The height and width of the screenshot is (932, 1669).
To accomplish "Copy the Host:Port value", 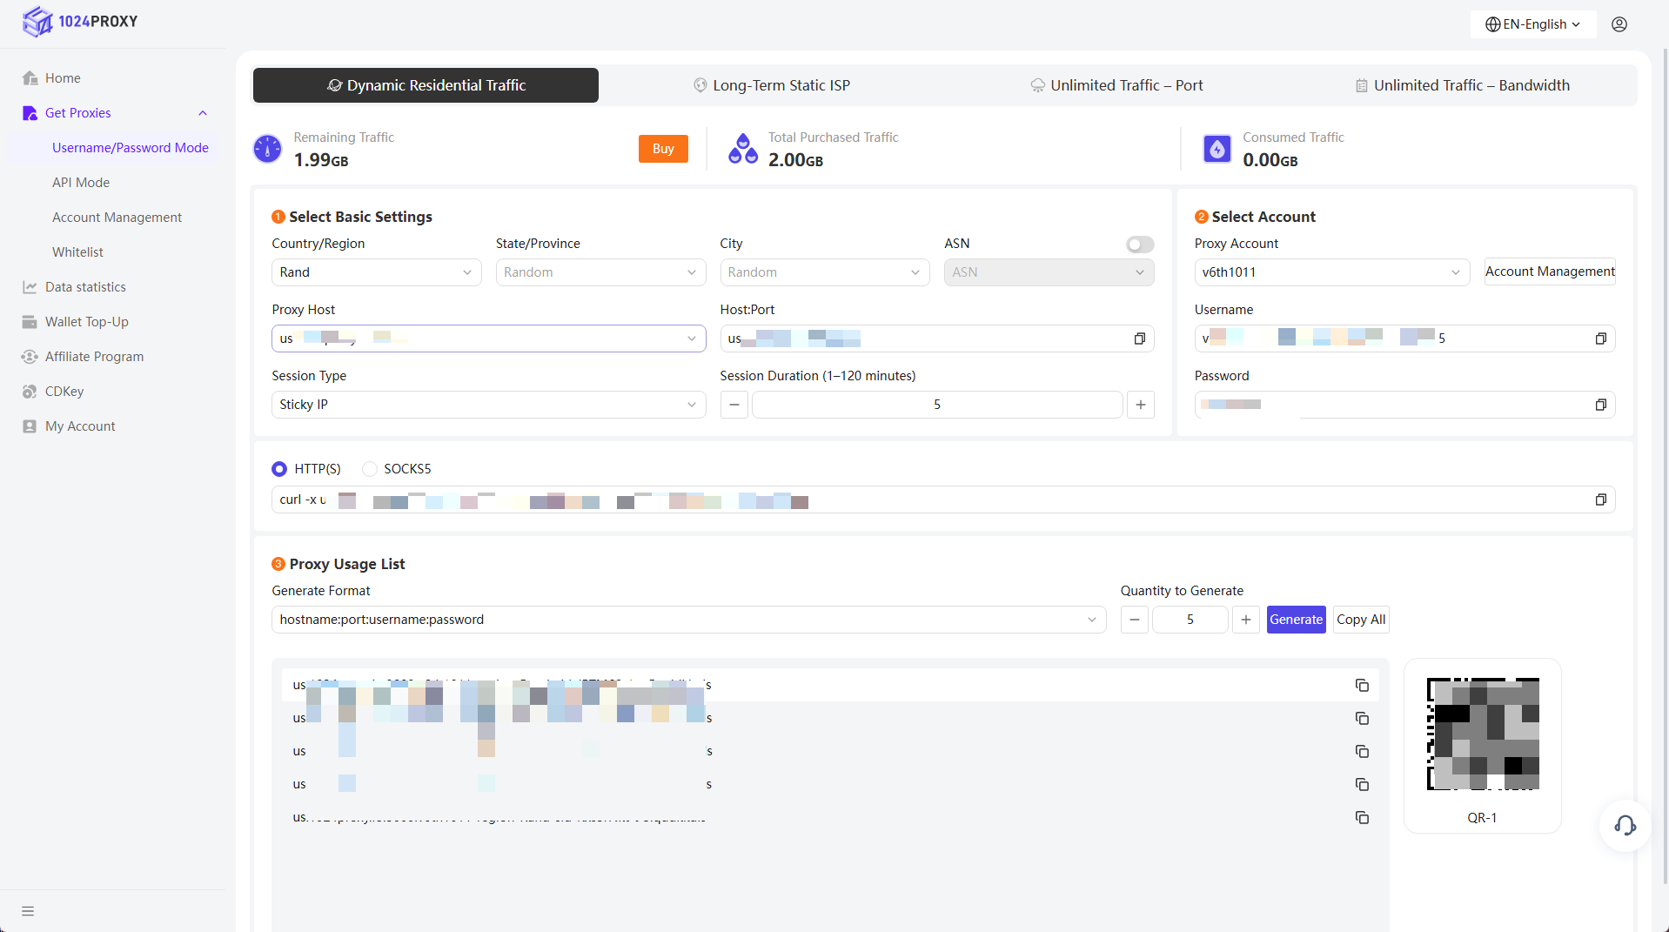I will click(1139, 339).
